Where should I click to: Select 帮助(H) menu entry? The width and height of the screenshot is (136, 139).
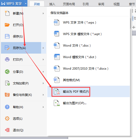(23, 107)
